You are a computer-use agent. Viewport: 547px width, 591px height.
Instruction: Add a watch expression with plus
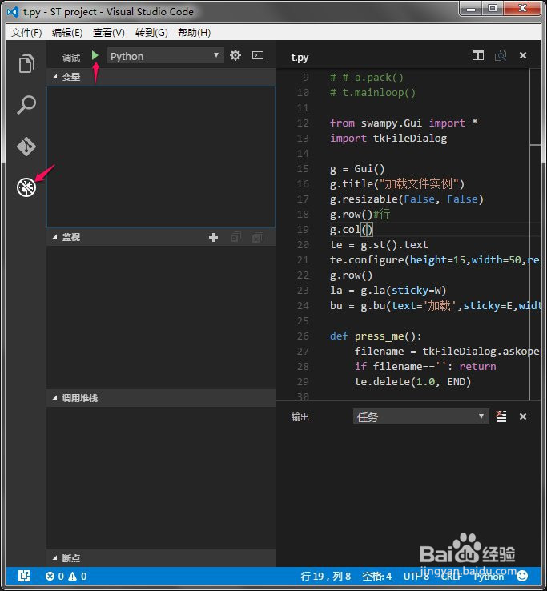[213, 237]
